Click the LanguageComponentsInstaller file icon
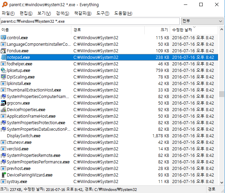The height and width of the screenshot is (193, 225). tap(3, 44)
